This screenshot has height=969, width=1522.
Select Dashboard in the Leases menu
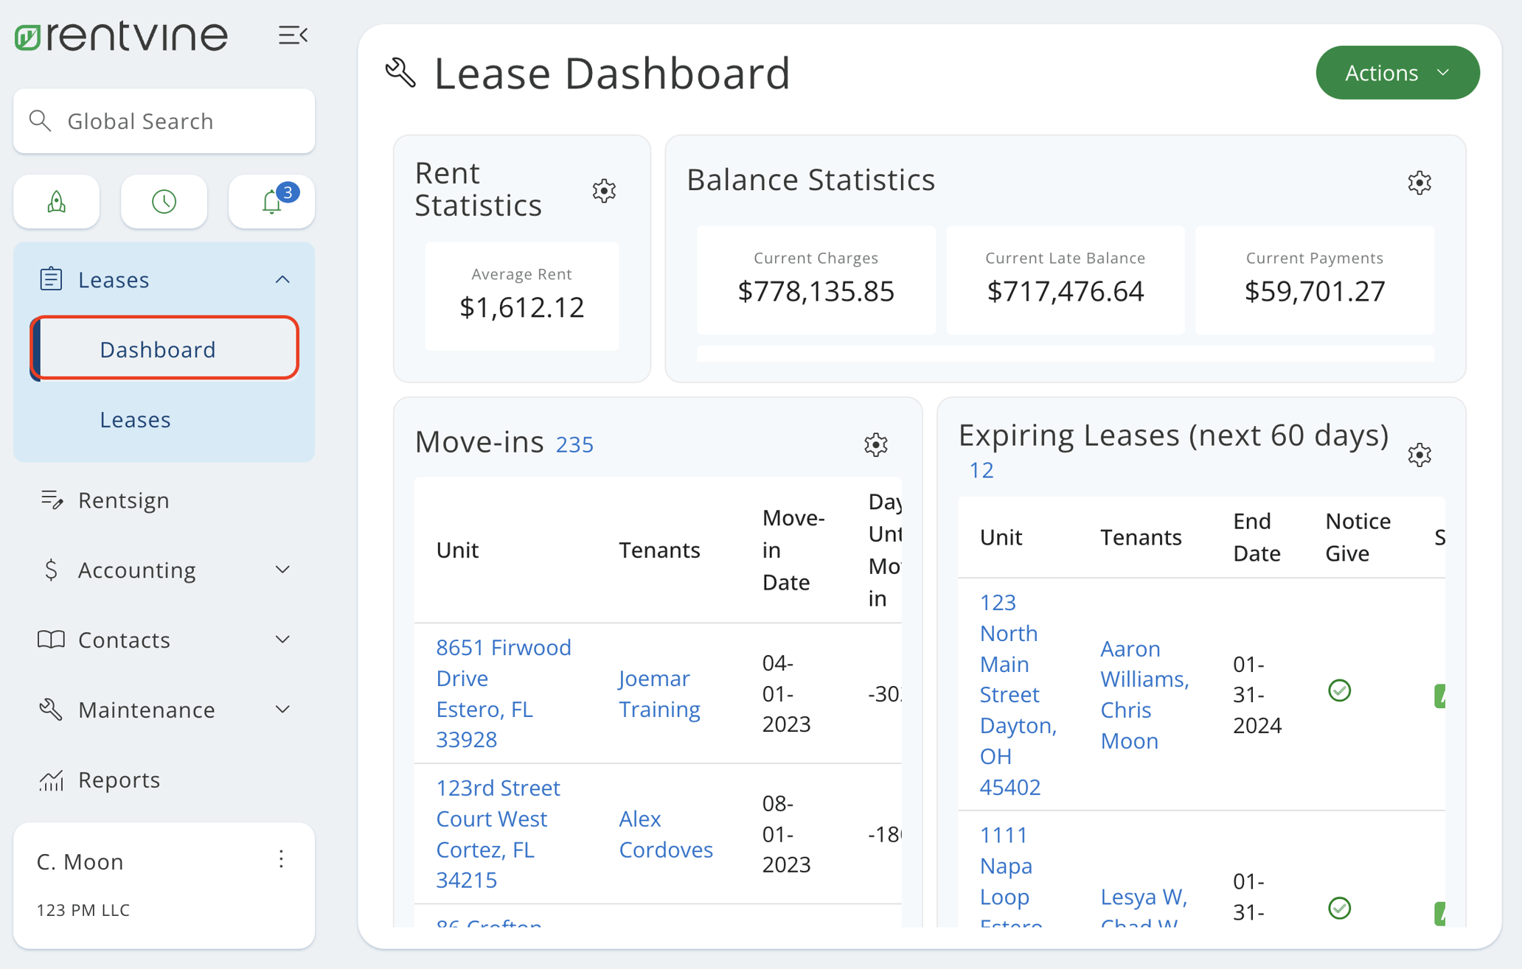[157, 349]
